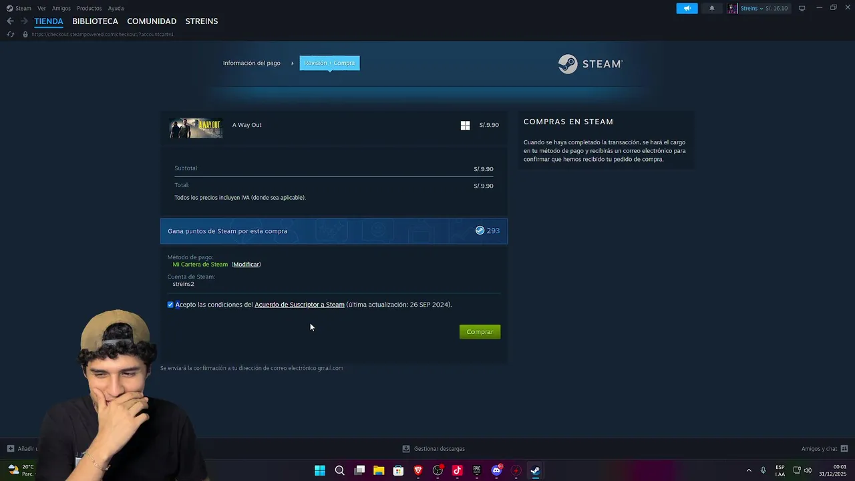Viewport: 855px width, 481px height.
Task: Click the Steam points coin icon
Action: [x=480, y=230]
